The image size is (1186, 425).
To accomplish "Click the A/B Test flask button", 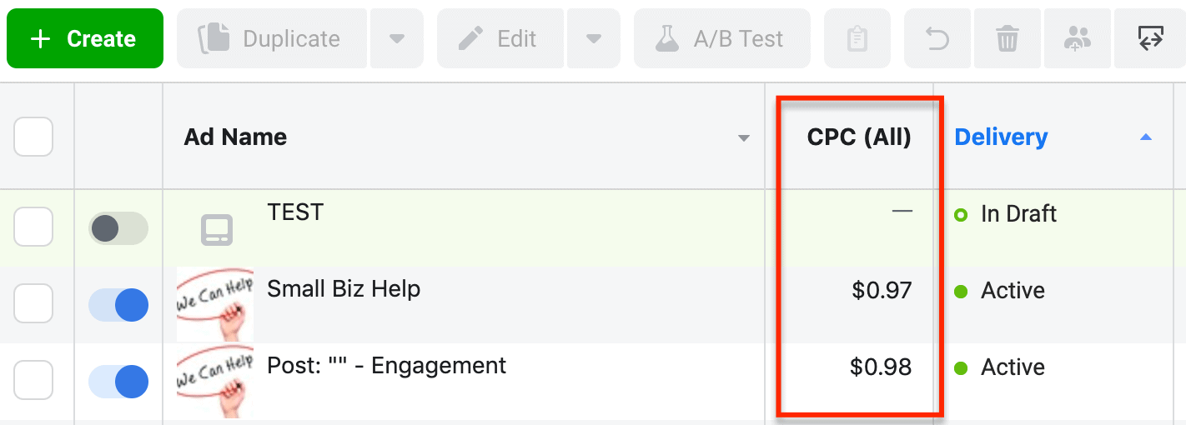I will click(x=721, y=38).
